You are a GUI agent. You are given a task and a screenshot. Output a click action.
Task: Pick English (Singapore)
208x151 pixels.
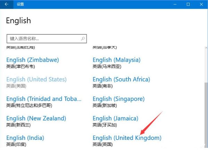[x=119, y=99]
